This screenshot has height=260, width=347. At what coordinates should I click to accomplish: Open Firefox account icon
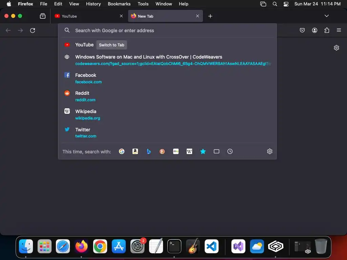(314, 30)
